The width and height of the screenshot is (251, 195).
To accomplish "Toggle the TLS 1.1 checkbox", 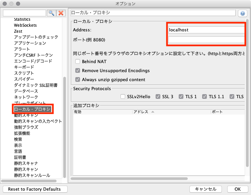I will click(204, 96).
